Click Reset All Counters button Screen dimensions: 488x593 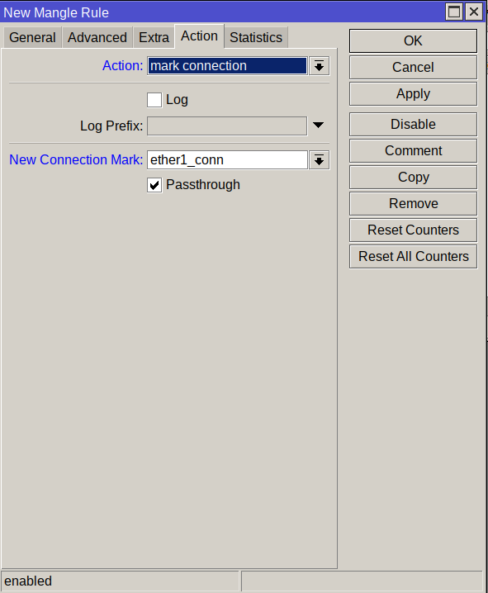pyautogui.click(x=413, y=256)
